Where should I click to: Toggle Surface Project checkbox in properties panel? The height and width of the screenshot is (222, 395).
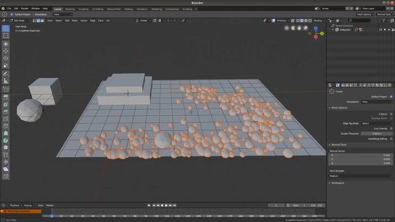point(391,97)
